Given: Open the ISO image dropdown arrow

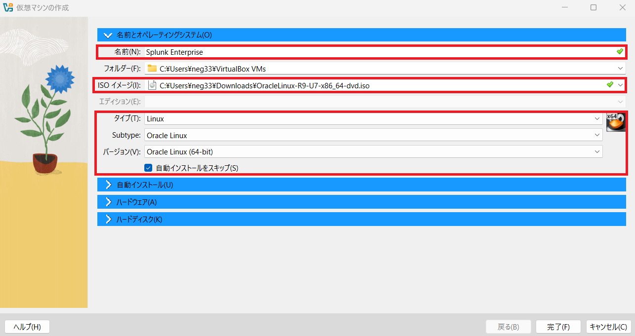Looking at the screenshot, I should [621, 85].
